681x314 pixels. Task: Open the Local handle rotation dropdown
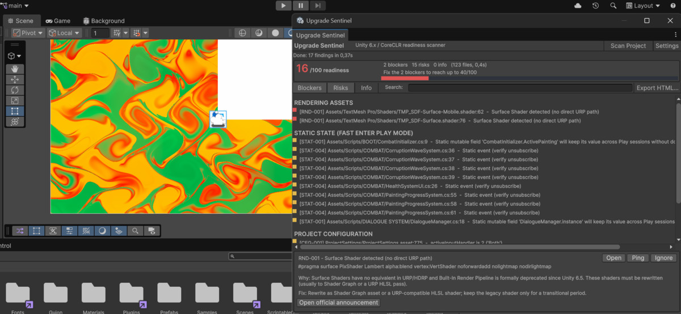pyautogui.click(x=64, y=33)
